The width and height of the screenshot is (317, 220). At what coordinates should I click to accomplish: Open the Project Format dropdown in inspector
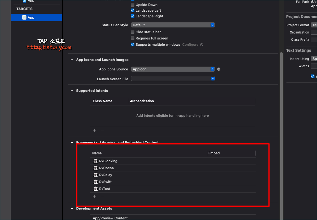point(314,25)
